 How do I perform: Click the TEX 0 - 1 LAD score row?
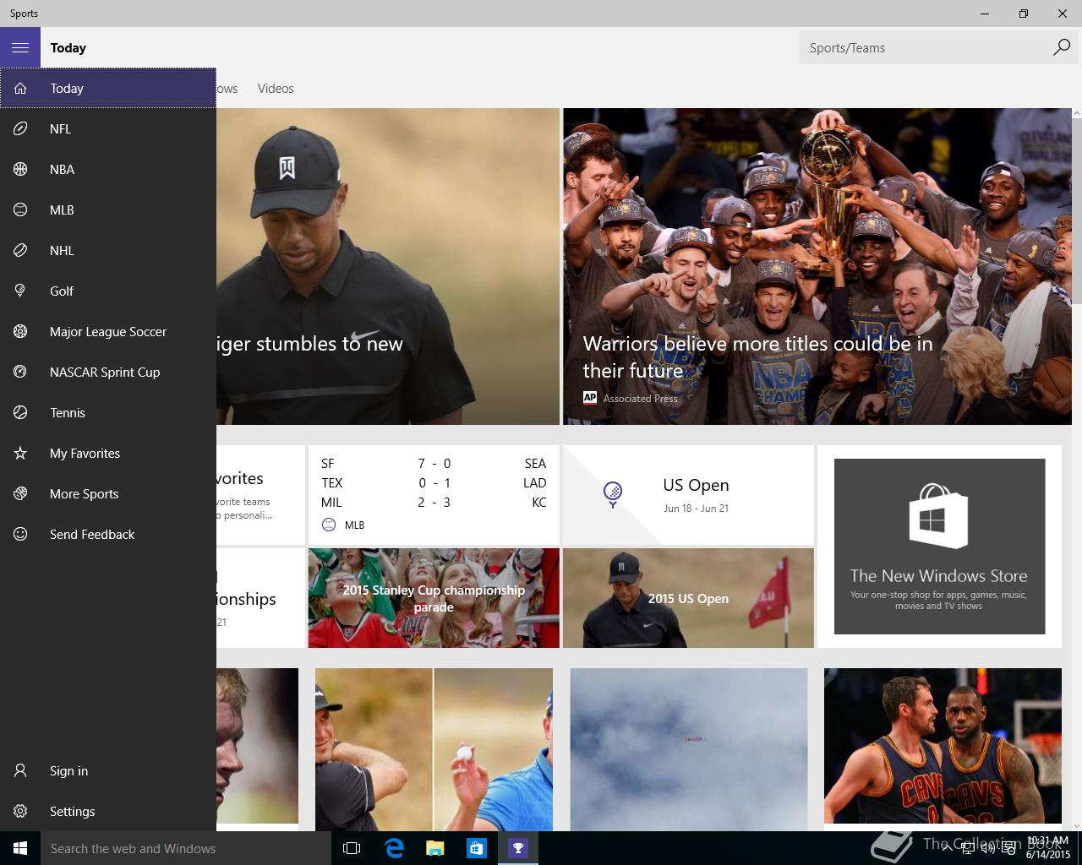pyautogui.click(x=434, y=482)
